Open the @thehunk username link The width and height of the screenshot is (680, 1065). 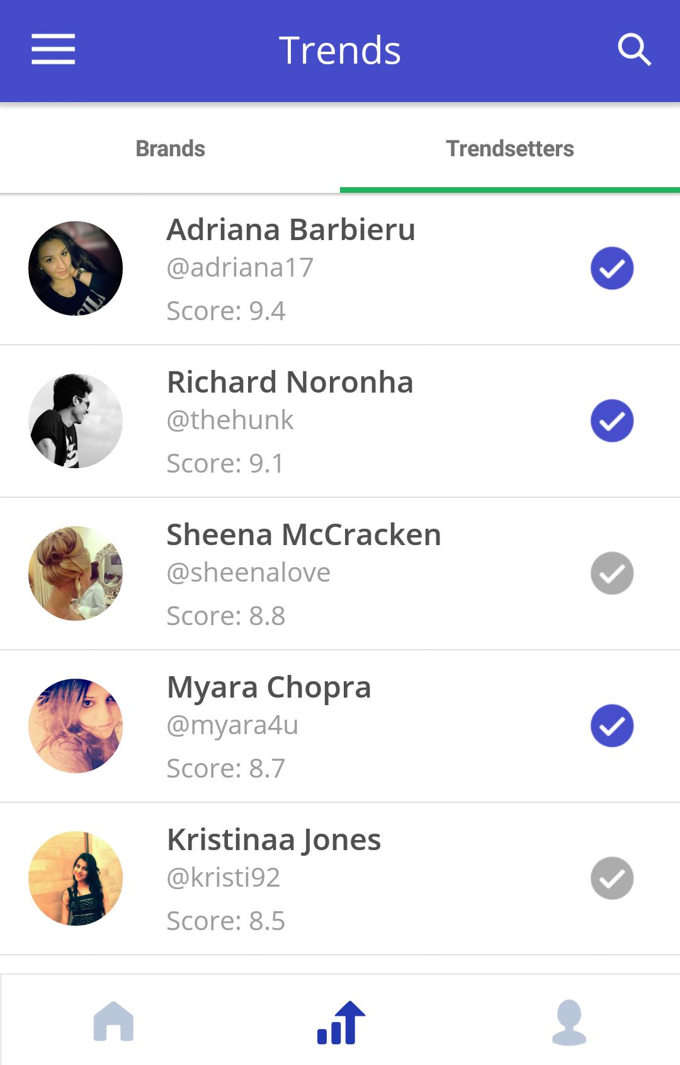[x=230, y=420]
